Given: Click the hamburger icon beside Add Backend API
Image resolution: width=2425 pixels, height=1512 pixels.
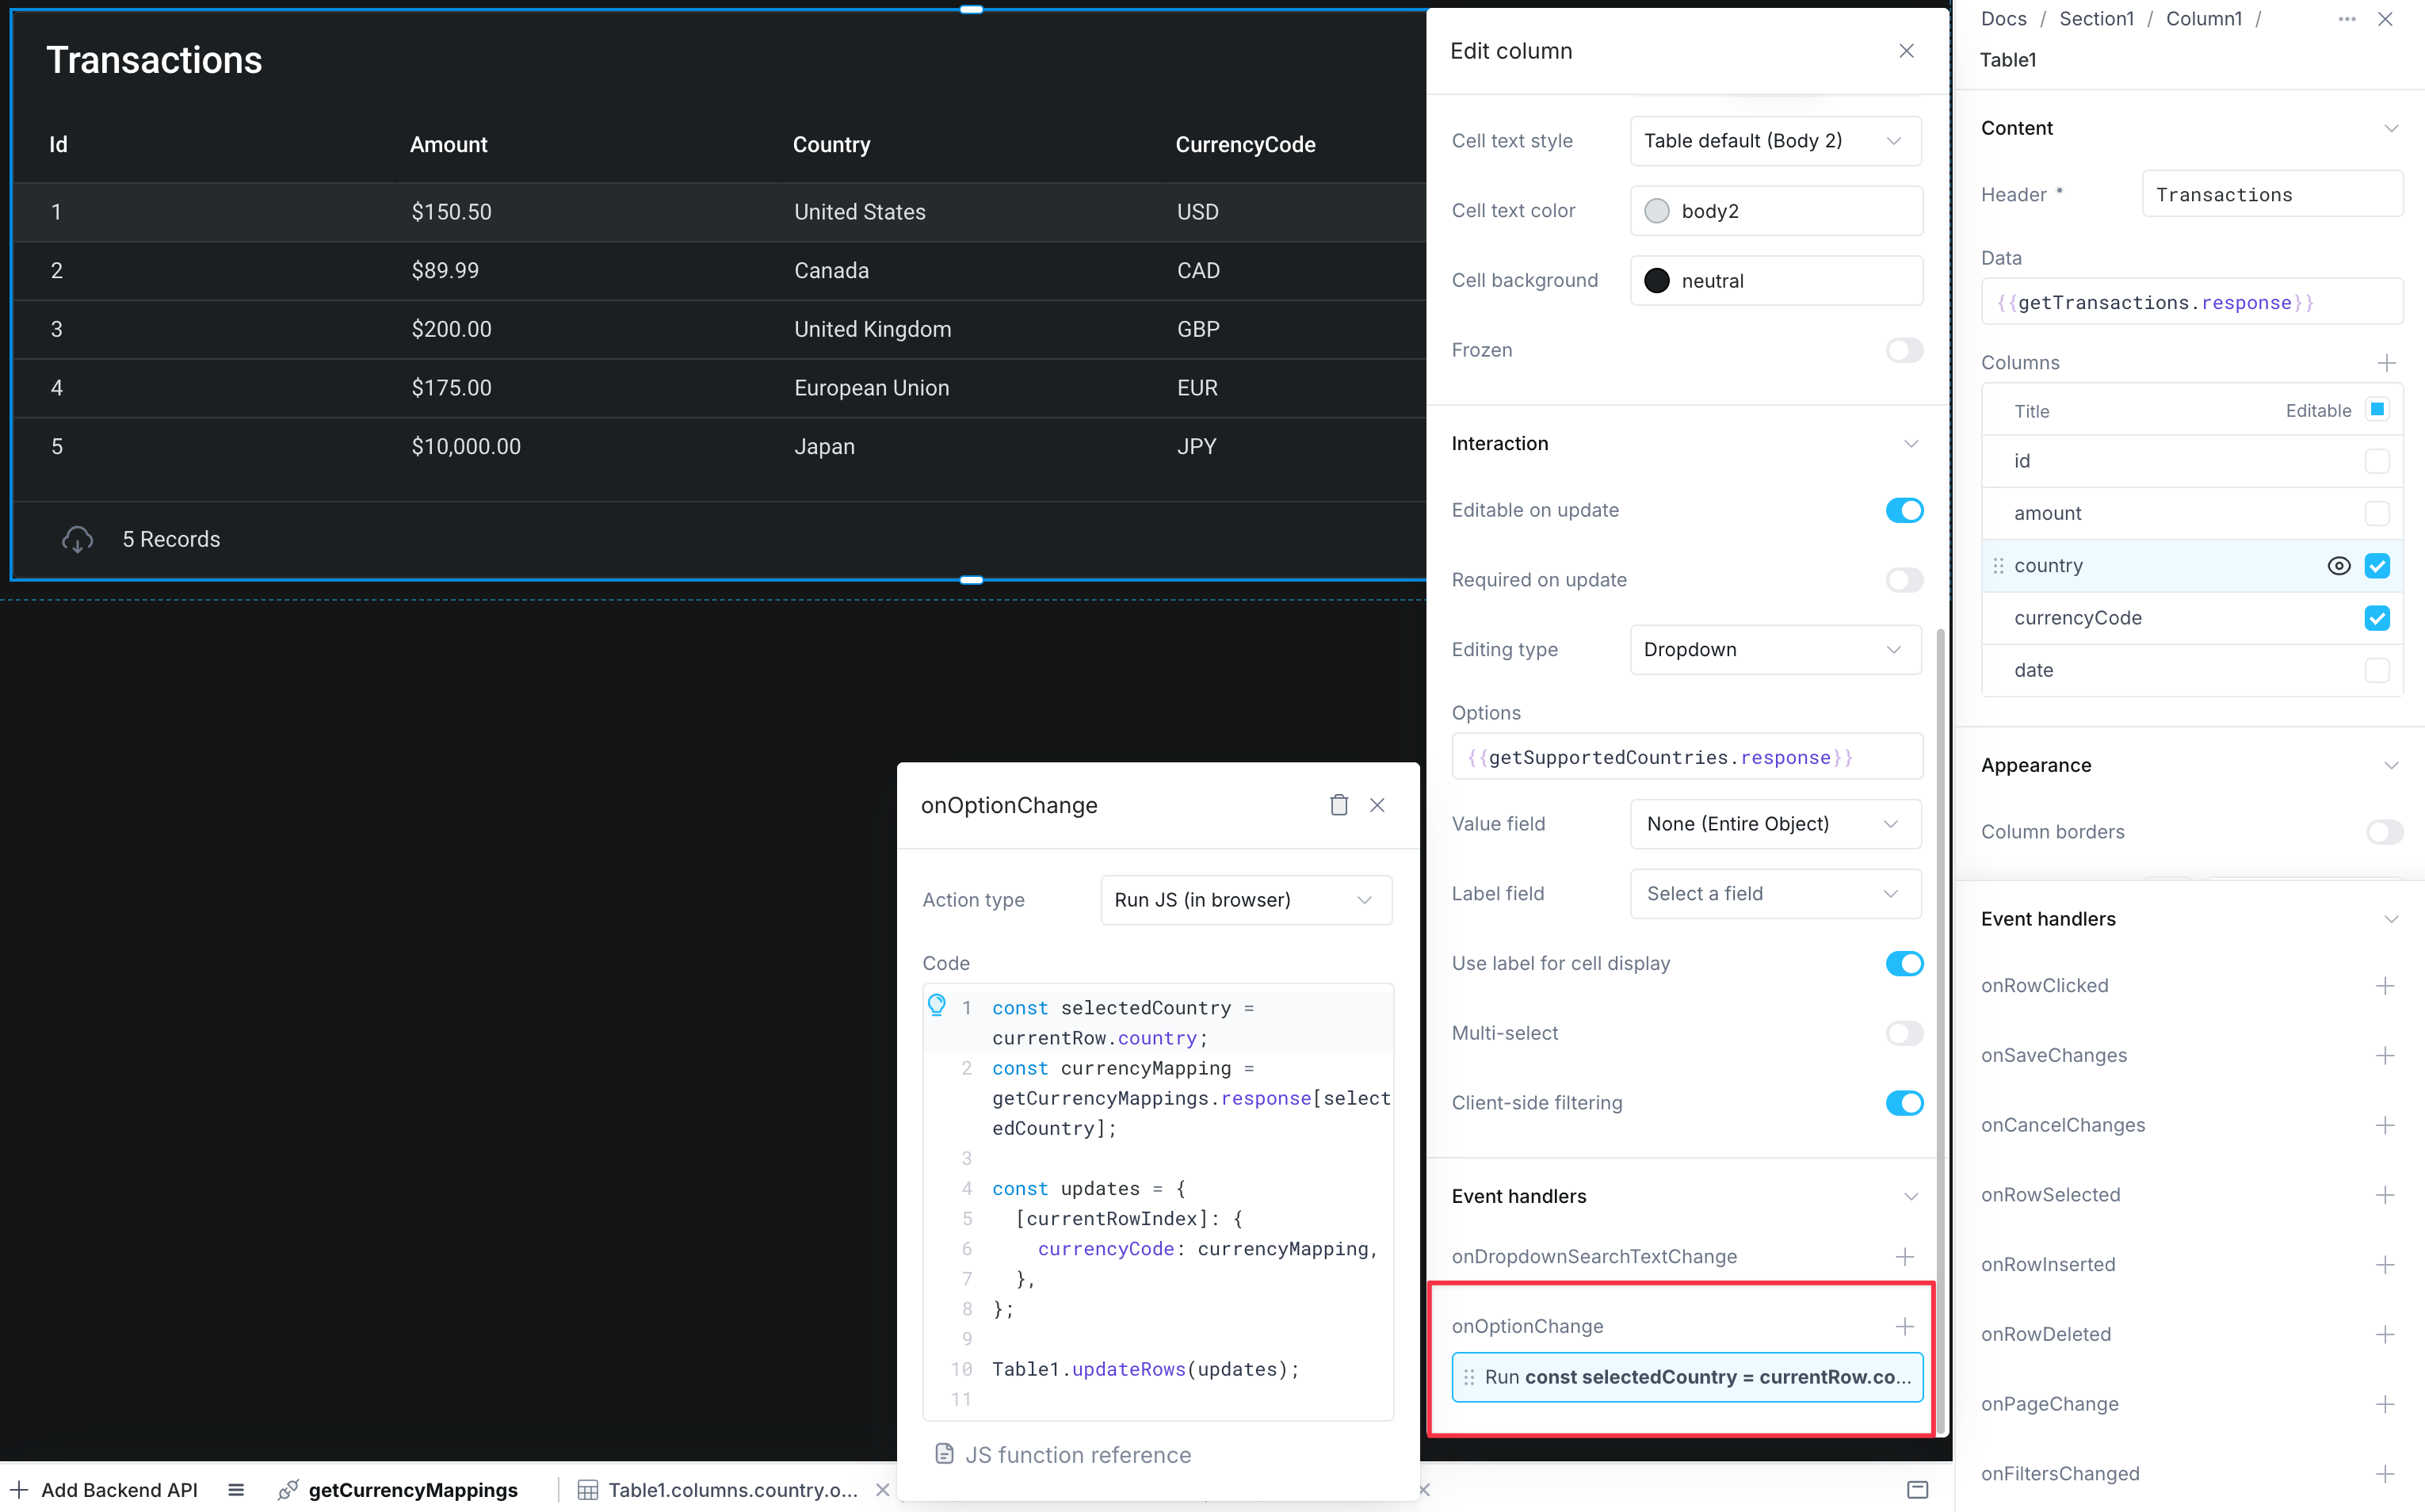Looking at the screenshot, I should point(236,1489).
